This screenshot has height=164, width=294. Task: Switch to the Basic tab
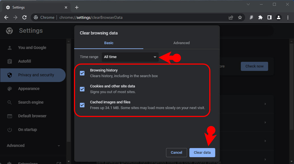tap(109, 43)
